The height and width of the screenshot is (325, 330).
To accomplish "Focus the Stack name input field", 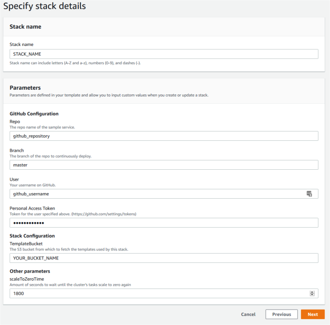I will 164,54.
